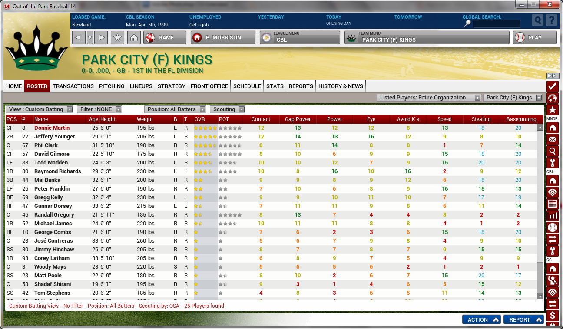The width and height of the screenshot is (563, 329).
Task: Open the Front Office tab
Action: 209,86
